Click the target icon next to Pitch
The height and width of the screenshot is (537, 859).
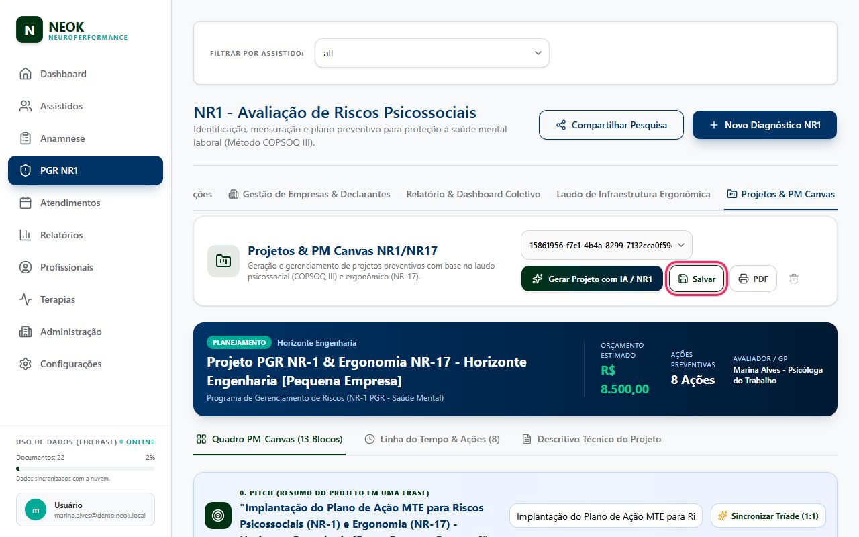218,516
